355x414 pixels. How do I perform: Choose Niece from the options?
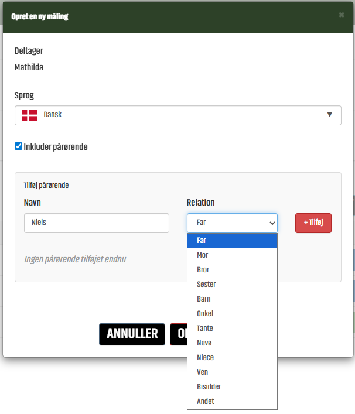231,358
